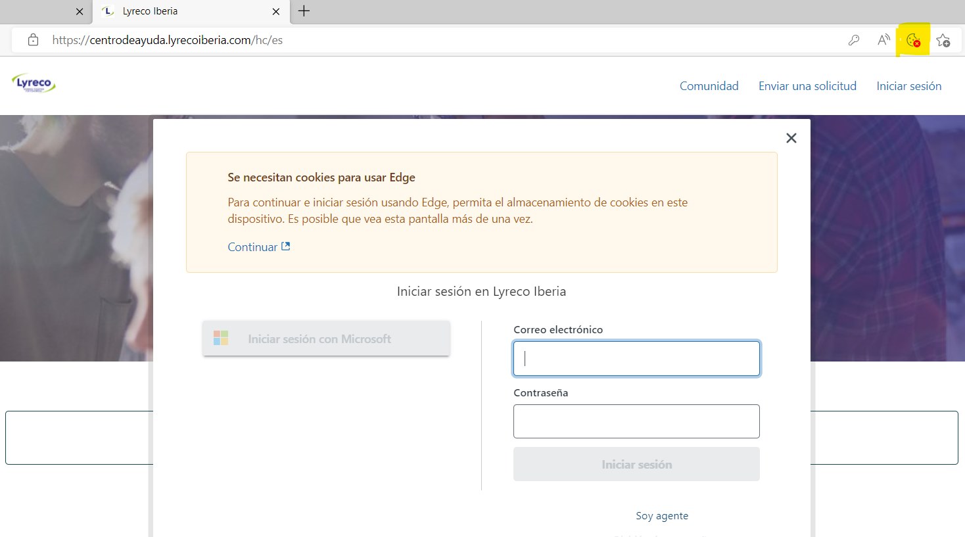
Task: Switch to the Lyreco Iberia tab
Action: (191, 11)
